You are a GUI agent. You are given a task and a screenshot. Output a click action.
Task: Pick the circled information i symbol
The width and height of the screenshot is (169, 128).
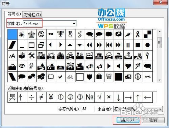click(x=138, y=77)
